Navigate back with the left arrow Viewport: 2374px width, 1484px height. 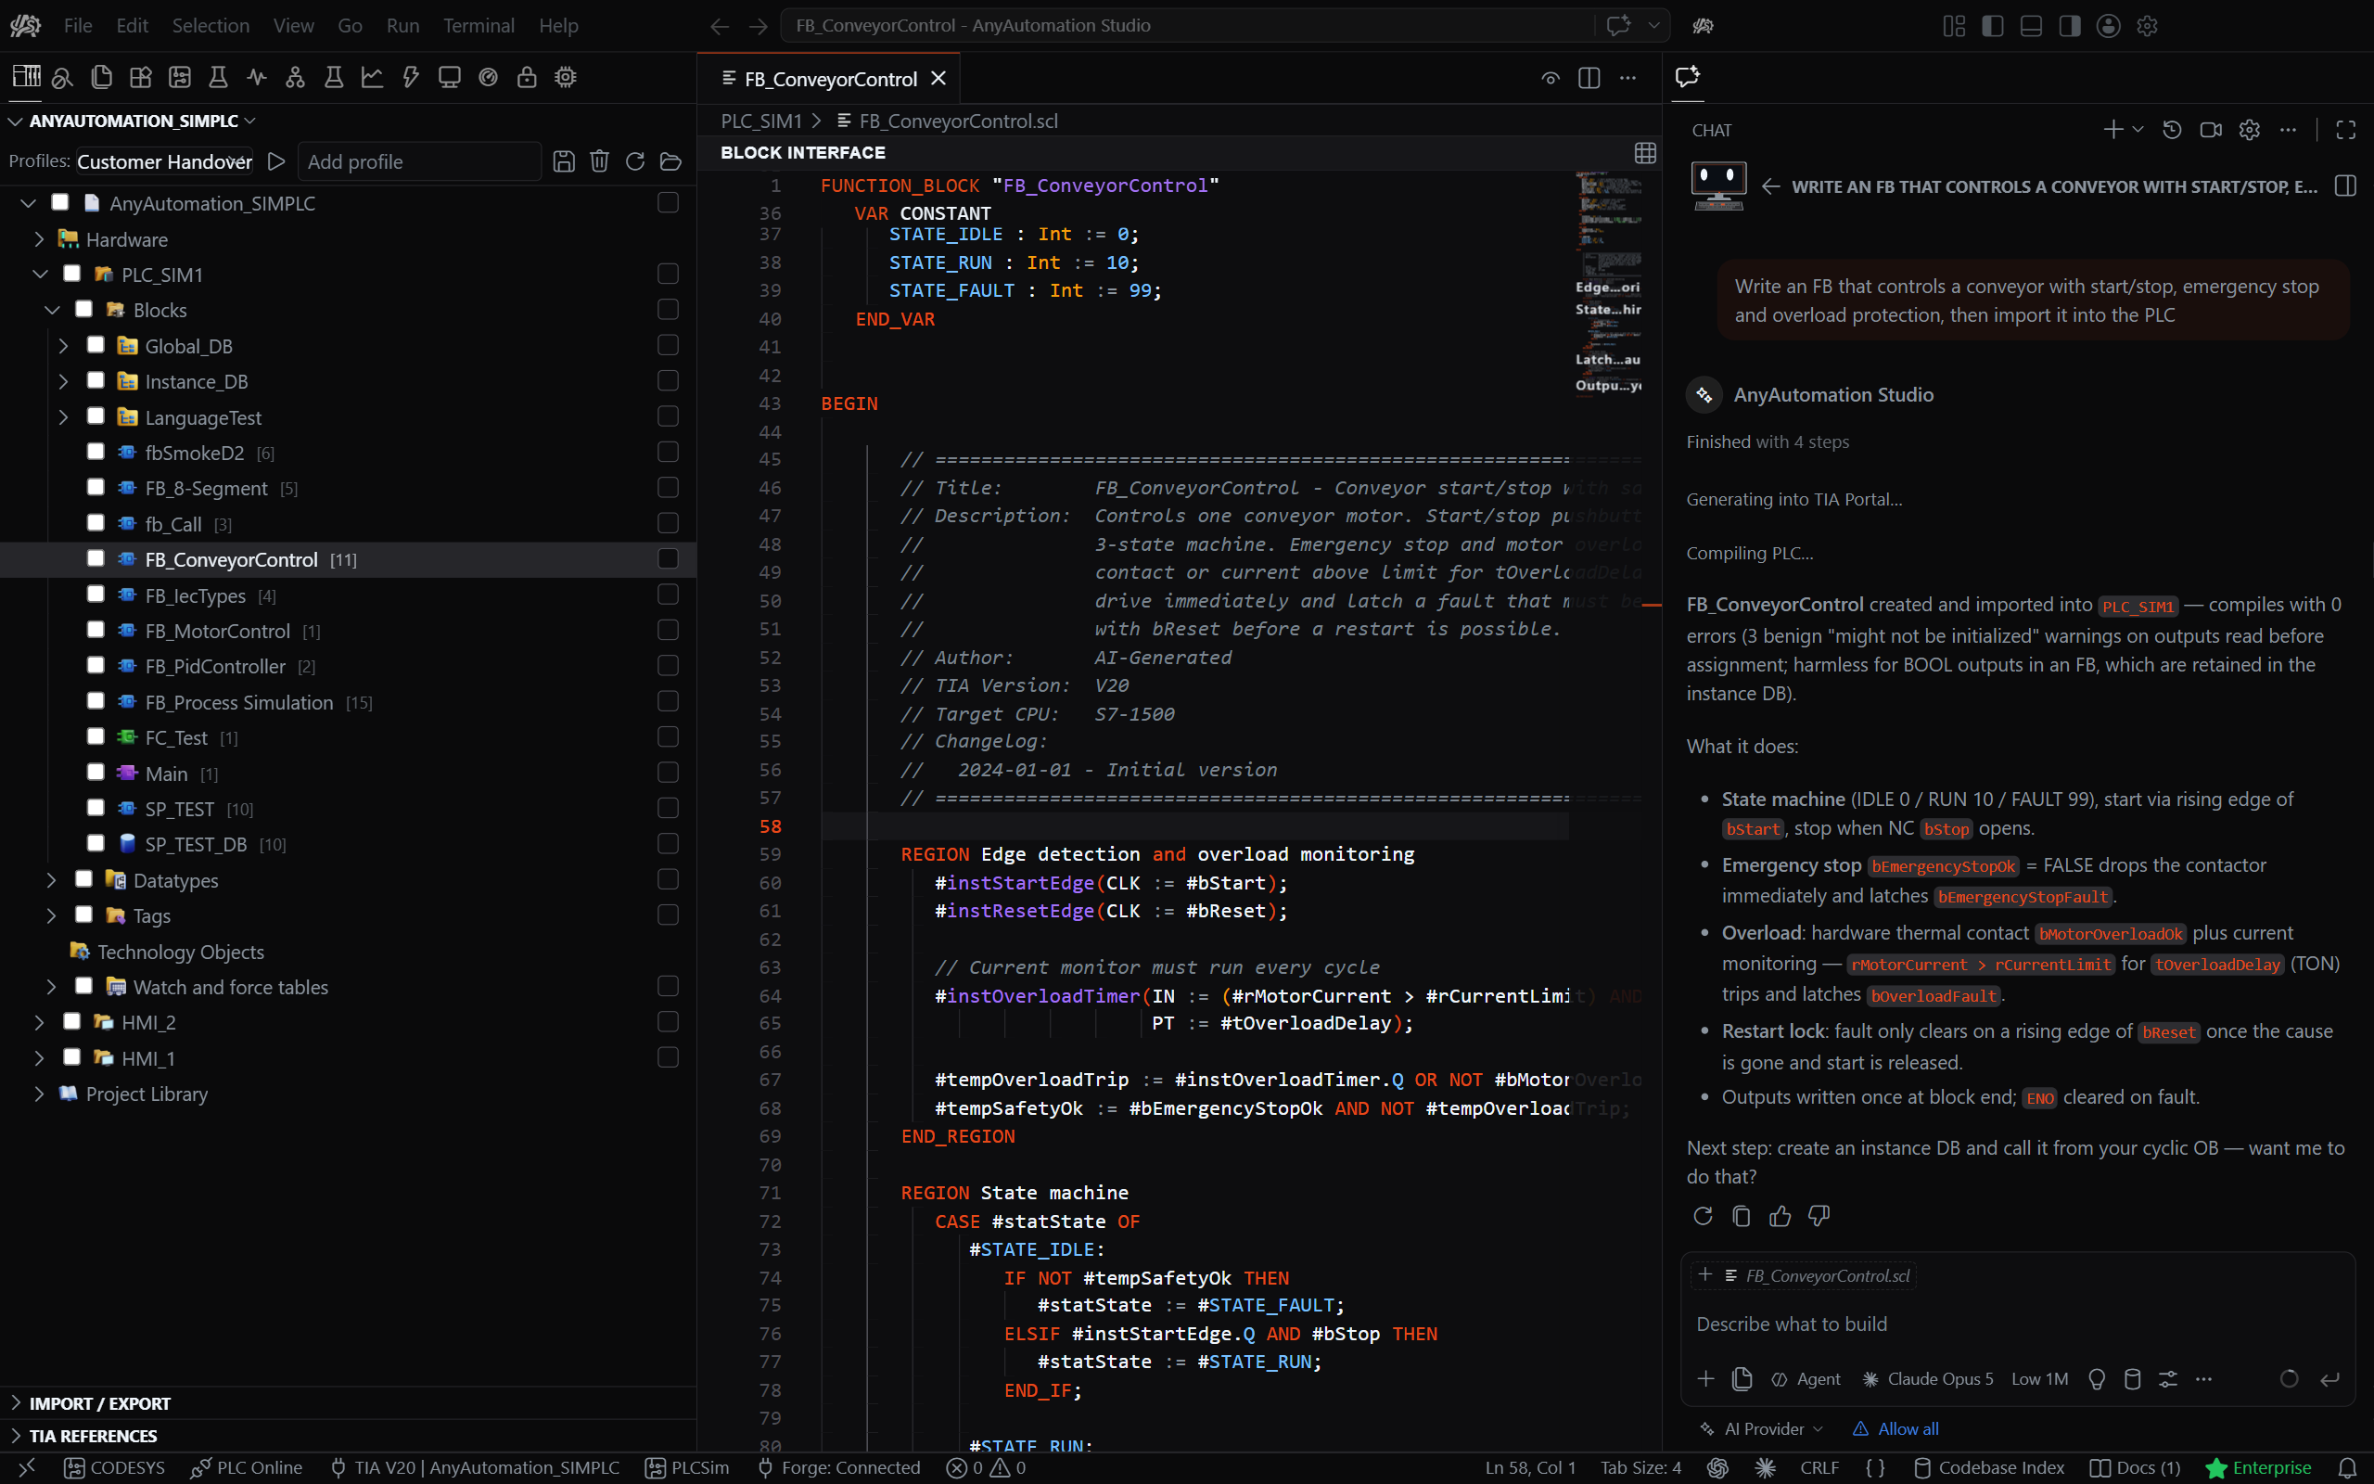pyautogui.click(x=719, y=26)
